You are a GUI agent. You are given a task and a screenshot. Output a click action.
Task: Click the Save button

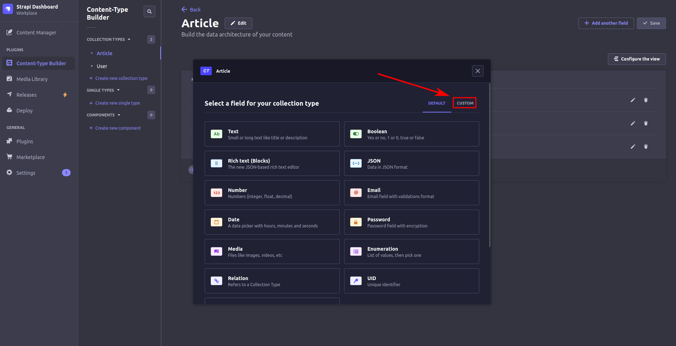point(651,23)
